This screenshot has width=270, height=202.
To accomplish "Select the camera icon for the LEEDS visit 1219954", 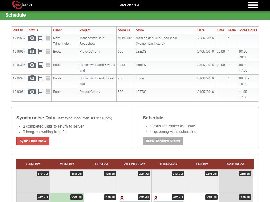I will [x=32, y=52].
